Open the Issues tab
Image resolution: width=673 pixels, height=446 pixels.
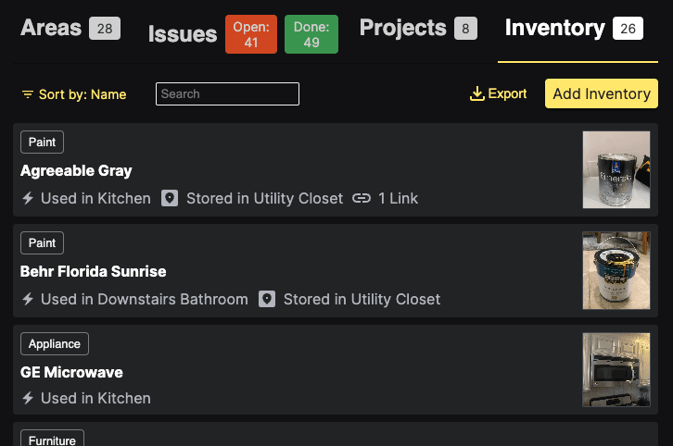point(183,34)
